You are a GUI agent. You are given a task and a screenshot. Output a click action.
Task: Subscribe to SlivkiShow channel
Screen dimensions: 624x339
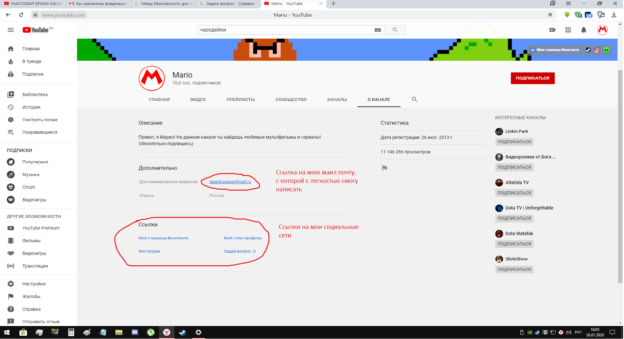(x=514, y=270)
